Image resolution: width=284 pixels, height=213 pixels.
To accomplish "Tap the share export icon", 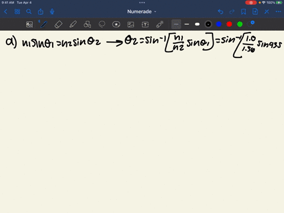I will point(40,12).
